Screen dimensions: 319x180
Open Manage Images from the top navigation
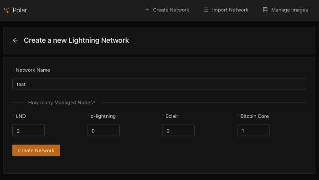tap(285, 10)
